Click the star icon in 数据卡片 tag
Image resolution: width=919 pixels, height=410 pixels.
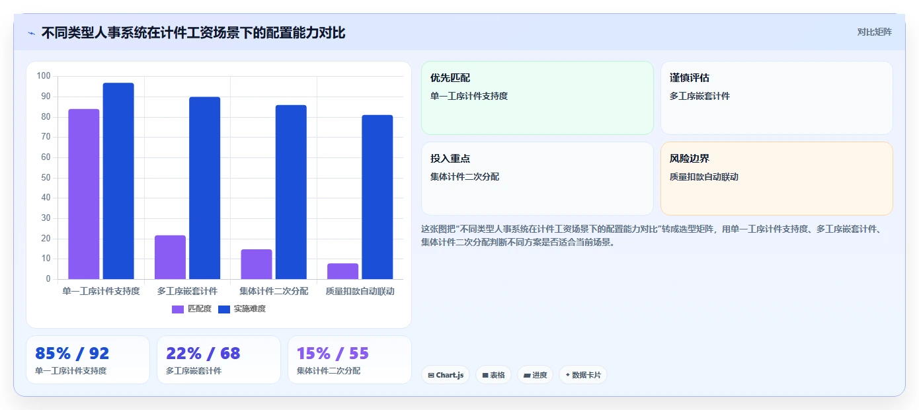point(567,375)
